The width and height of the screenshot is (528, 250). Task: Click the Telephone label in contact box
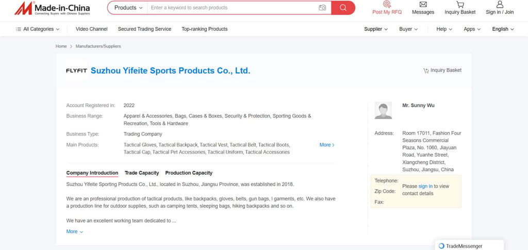pyautogui.click(x=386, y=181)
